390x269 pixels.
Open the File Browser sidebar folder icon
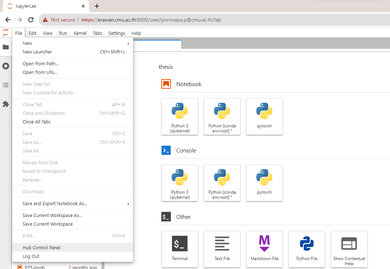tap(6, 47)
